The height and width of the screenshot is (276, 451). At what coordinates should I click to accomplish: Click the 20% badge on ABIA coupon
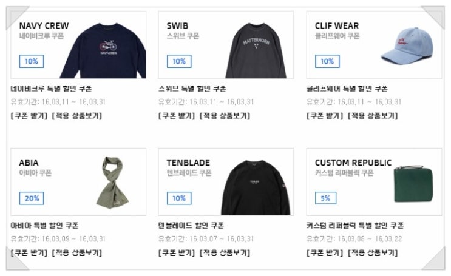pyautogui.click(x=32, y=198)
